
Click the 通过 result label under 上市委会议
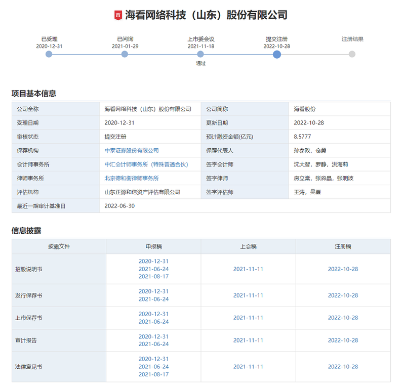point(200,64)
